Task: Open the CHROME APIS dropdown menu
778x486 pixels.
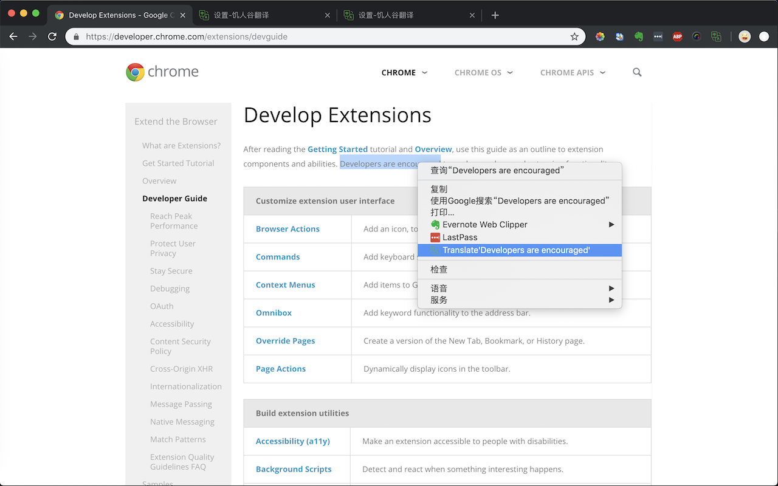Action: [x=573, y=72]
